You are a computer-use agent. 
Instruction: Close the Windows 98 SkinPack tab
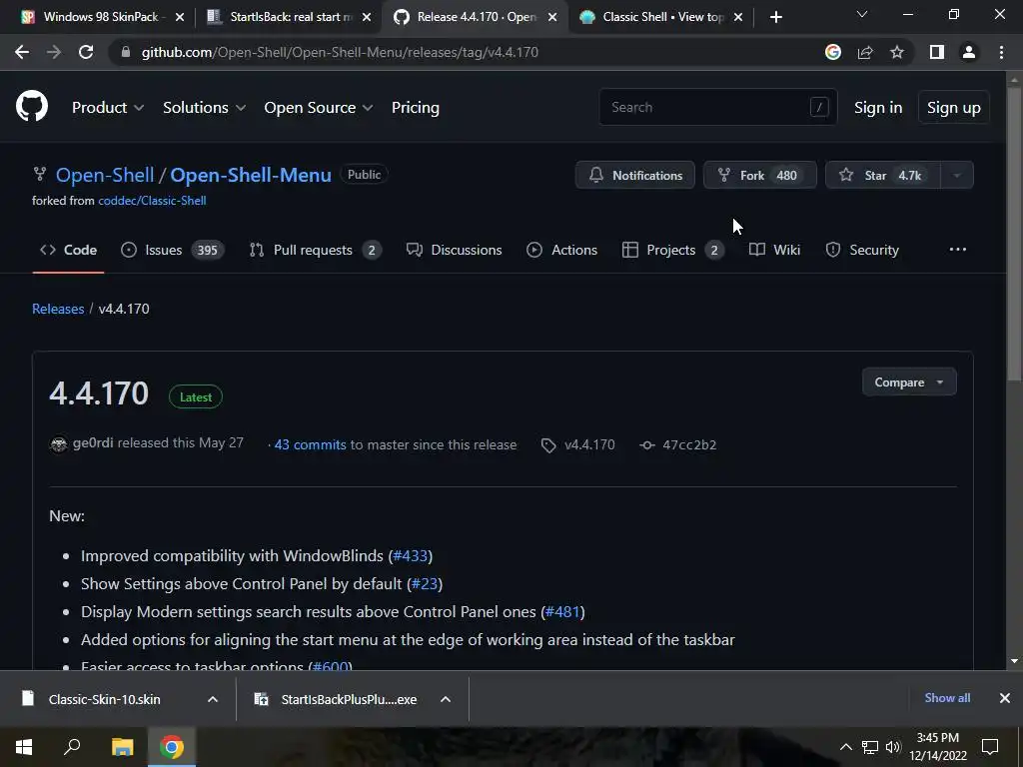pyautogui.click(x=180, y=18)
